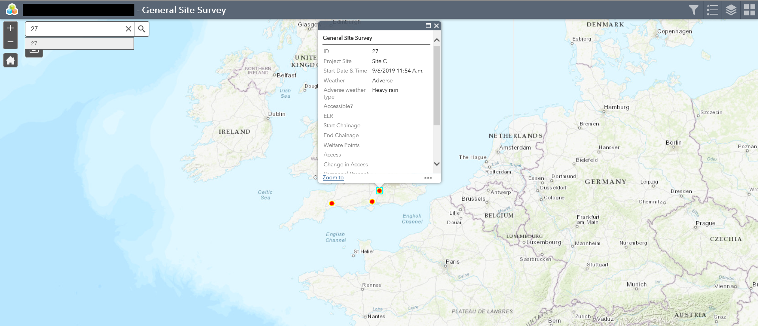Open the layer list stack icon
758x326 pixels.
point(731,10)
